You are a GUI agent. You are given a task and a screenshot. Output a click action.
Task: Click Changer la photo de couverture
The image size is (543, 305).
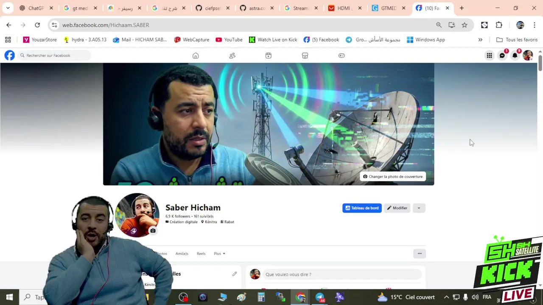(393, 177)
